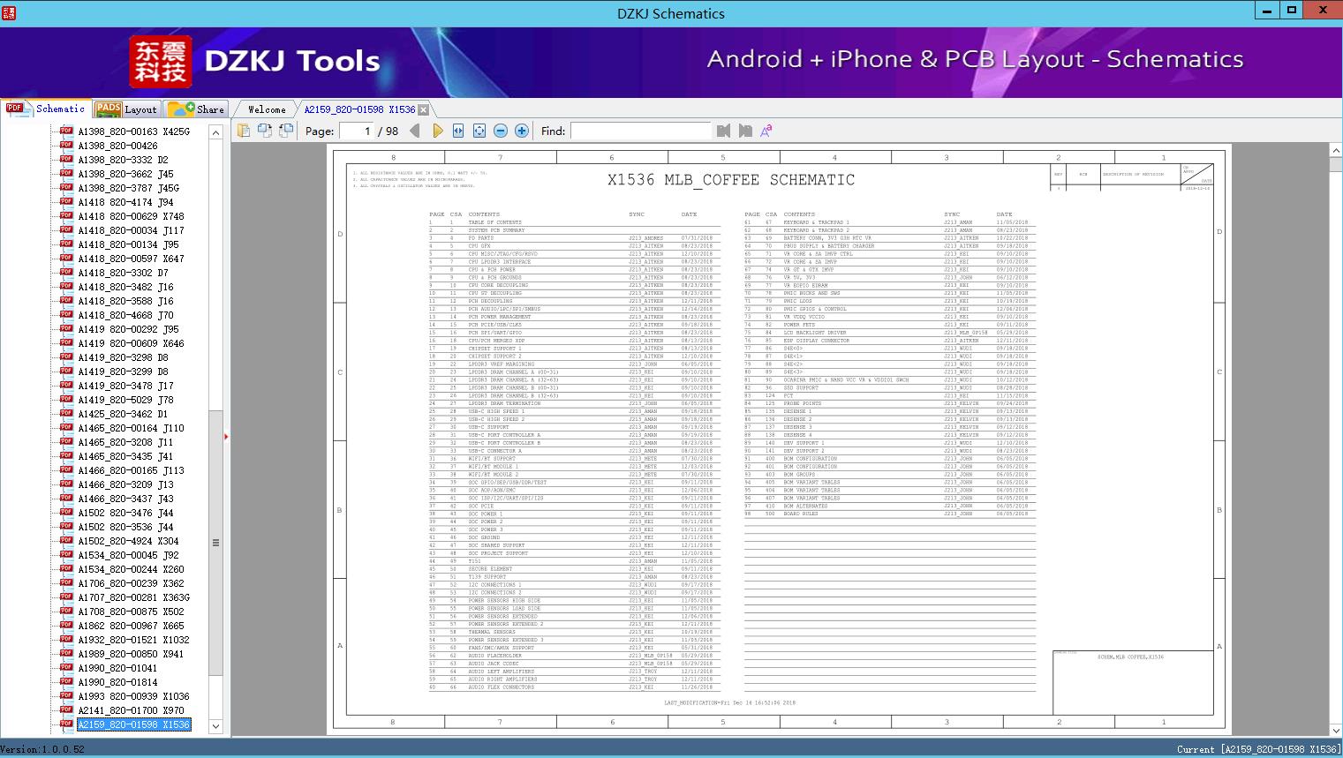Open A1398_820-3332 D2 schematic
The image size is (1343, 758).
[x=123, y=160]
